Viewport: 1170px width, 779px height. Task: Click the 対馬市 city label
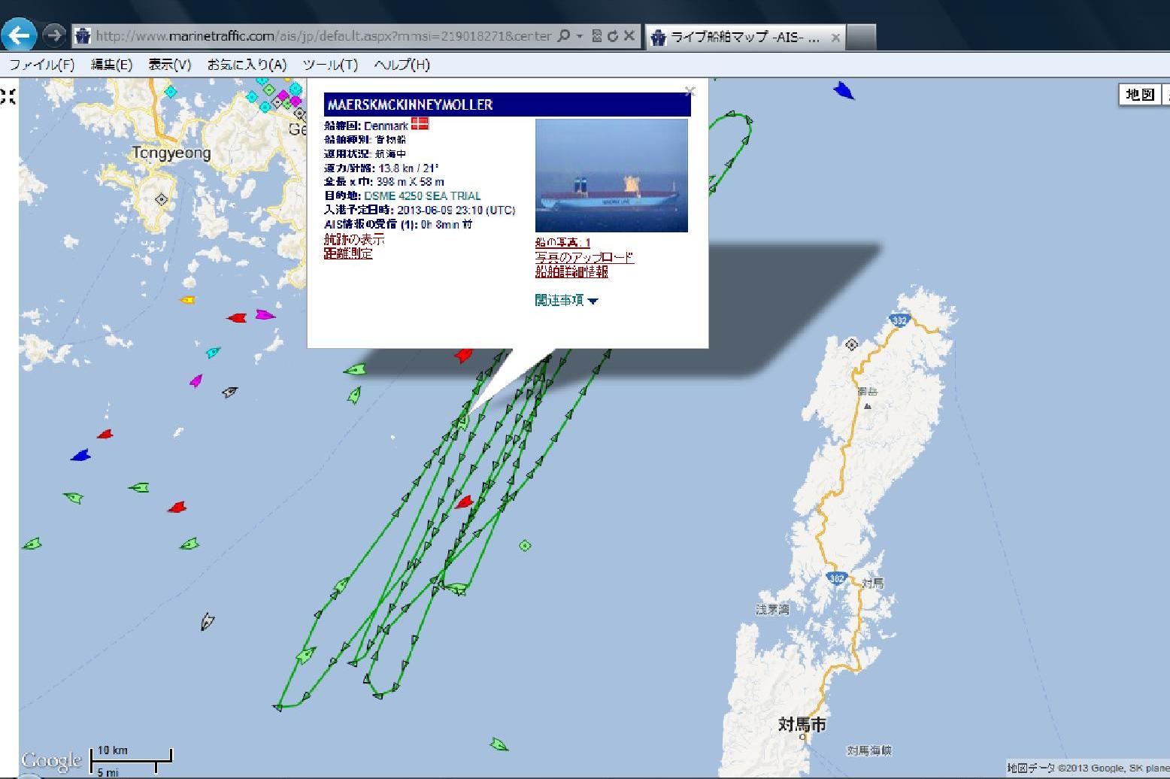click(x=802, y=724)
